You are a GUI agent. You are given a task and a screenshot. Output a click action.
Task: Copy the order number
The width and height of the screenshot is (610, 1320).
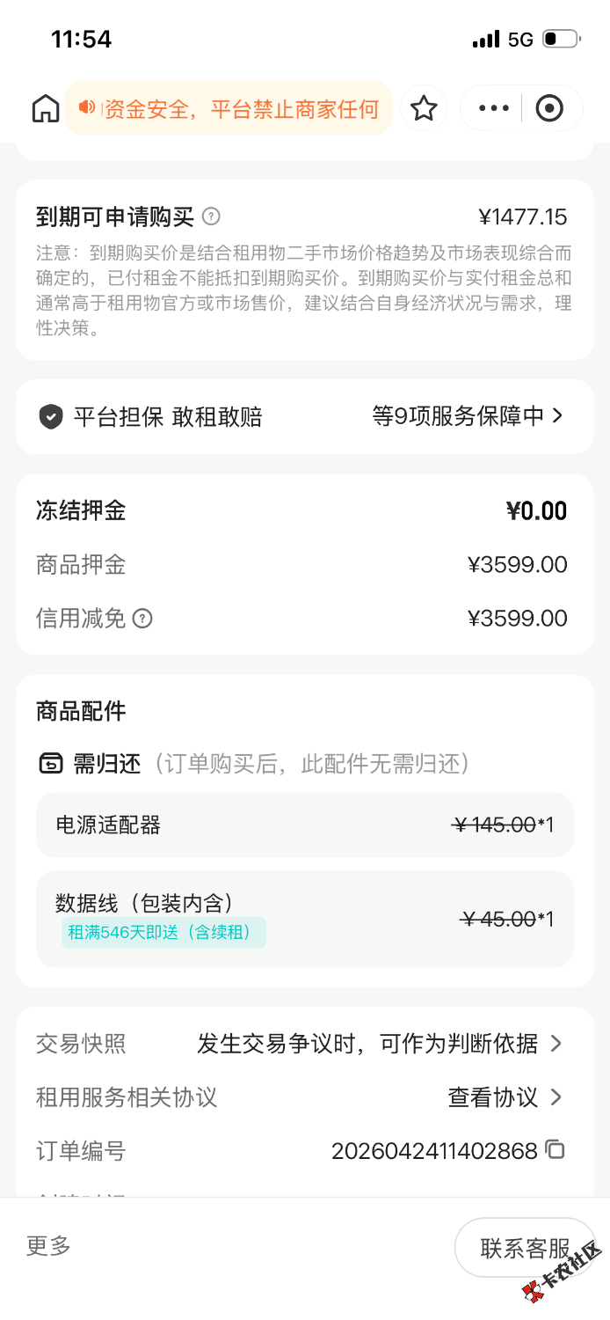pos(555,1149)
